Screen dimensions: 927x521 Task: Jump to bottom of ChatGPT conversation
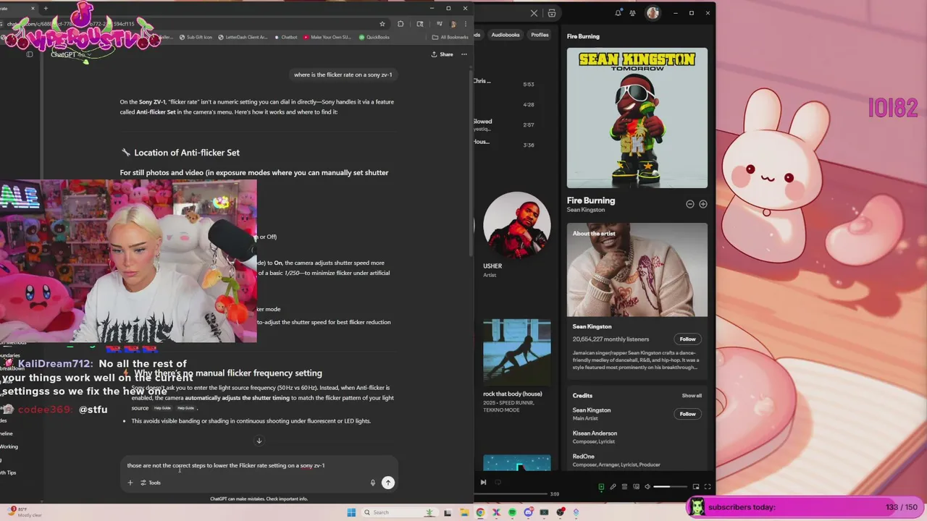pos(259,441)
